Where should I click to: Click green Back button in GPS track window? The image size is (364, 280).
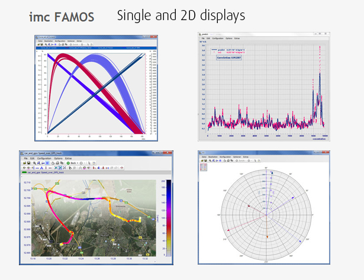71,163
